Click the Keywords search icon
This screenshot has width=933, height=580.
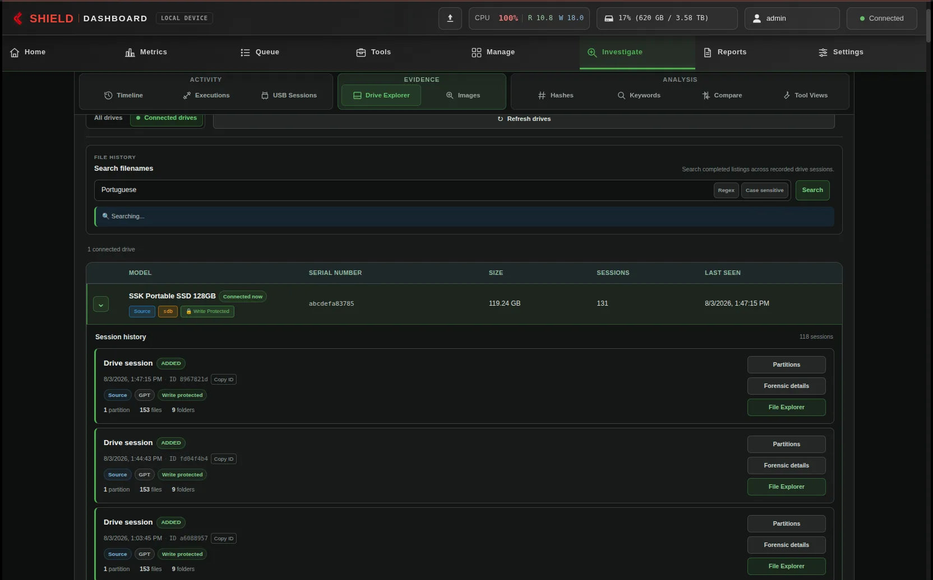point(621,96)
